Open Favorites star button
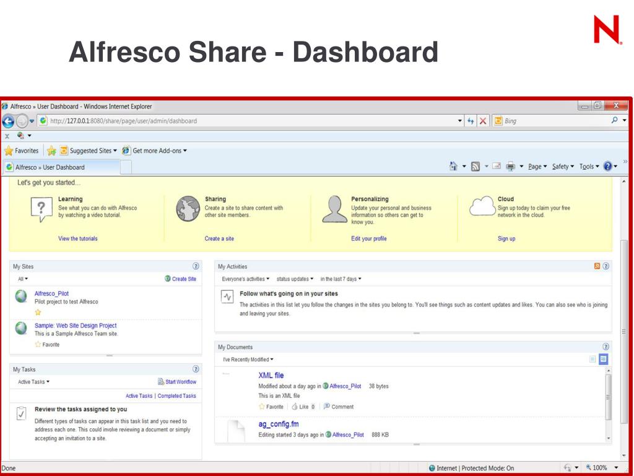 pyautogui.click(x=22, y=151)
